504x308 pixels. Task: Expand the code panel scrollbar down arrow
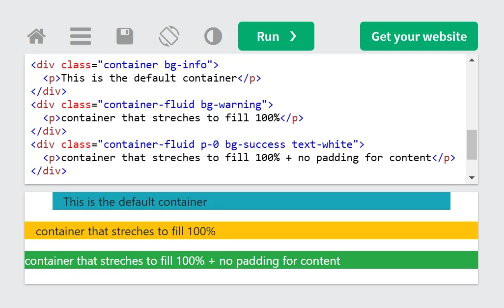pos(472,177)
